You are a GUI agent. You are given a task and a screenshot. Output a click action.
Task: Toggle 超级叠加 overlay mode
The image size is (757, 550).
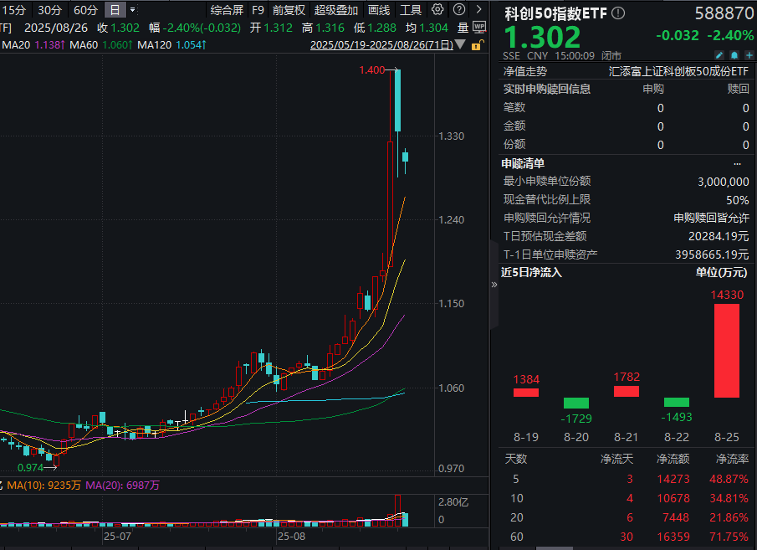pyautogui.click(x=335, y=10)
